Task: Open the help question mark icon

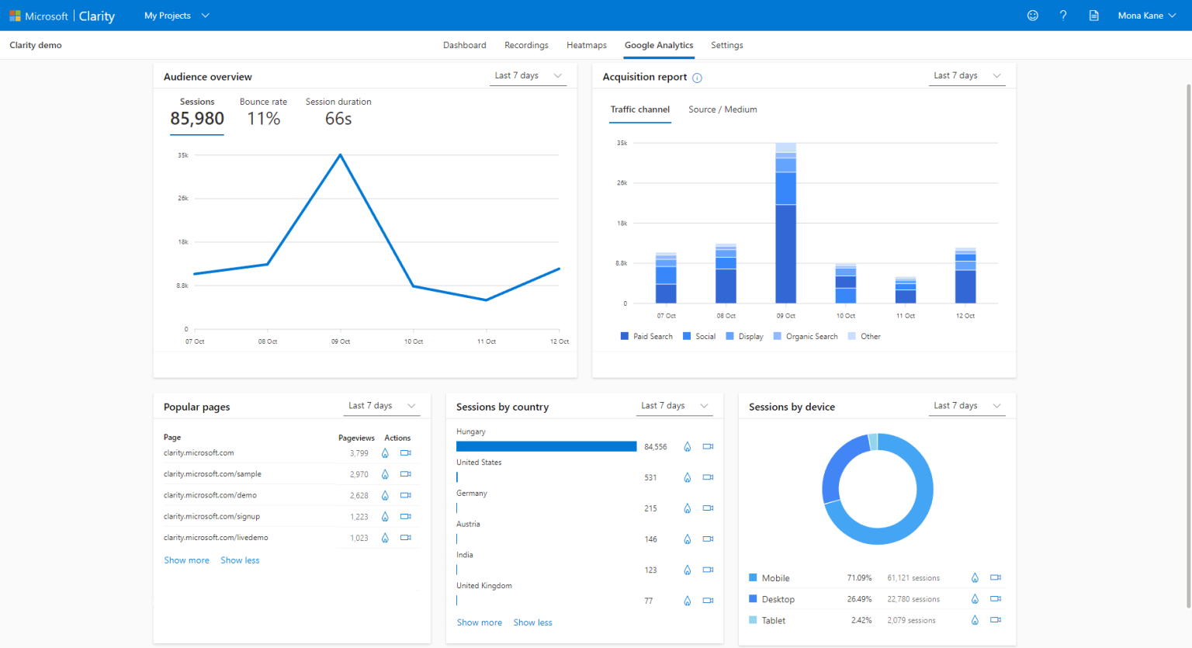Action: (1063, 16)
